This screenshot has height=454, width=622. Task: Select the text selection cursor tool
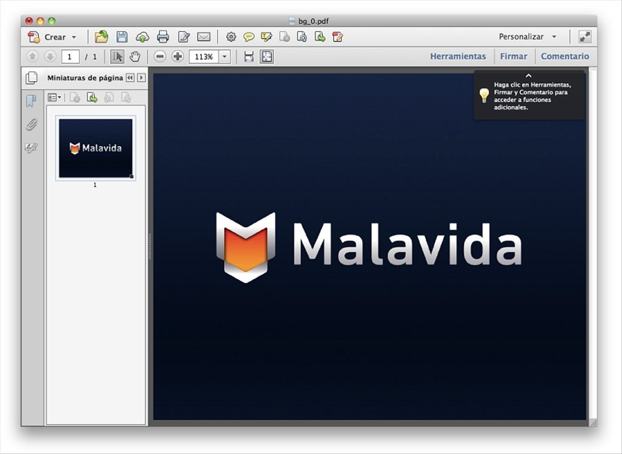click(x=117, y=57)
